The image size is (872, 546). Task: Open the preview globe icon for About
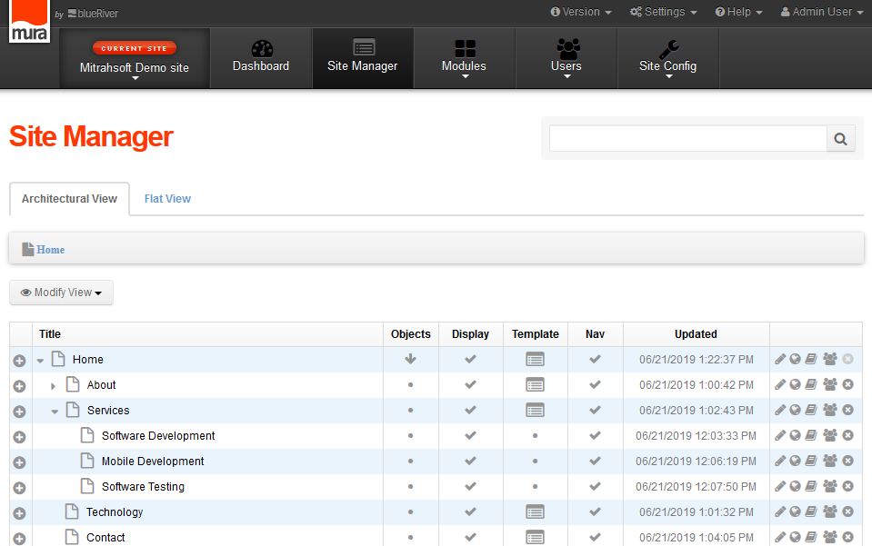pos(794,384)
